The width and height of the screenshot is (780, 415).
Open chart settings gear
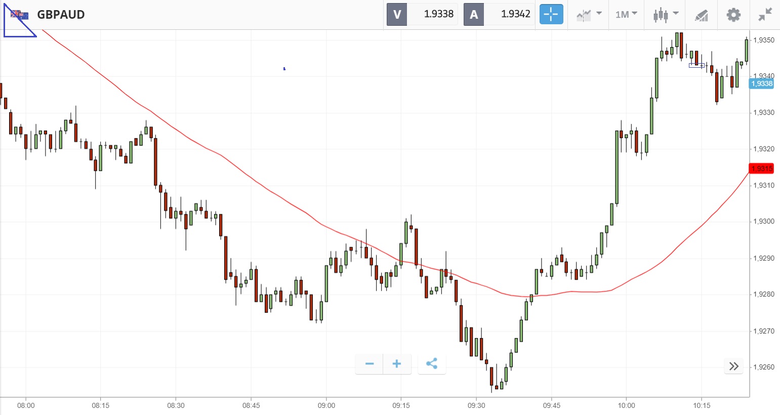[733, 15]
